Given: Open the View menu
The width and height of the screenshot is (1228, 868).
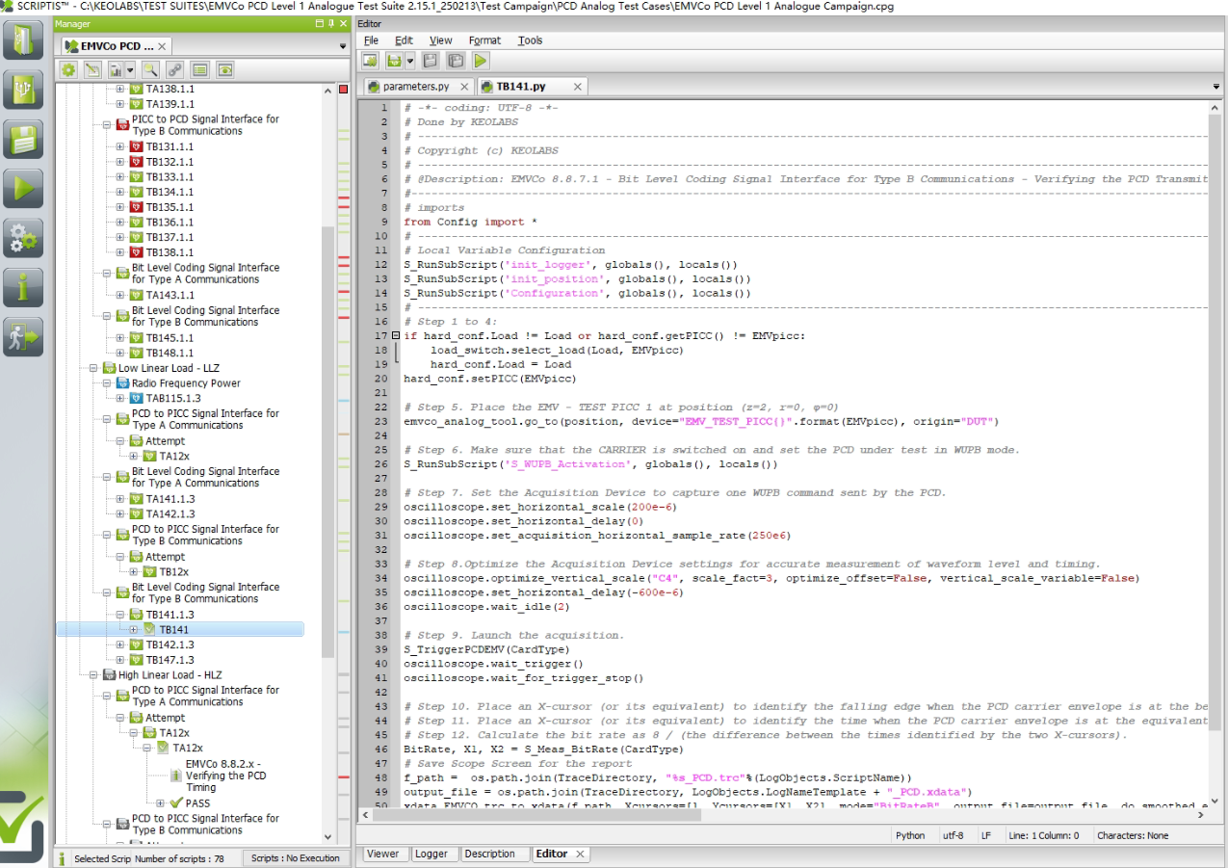Looking at the screenshot, I should click(x=440, y=40).
